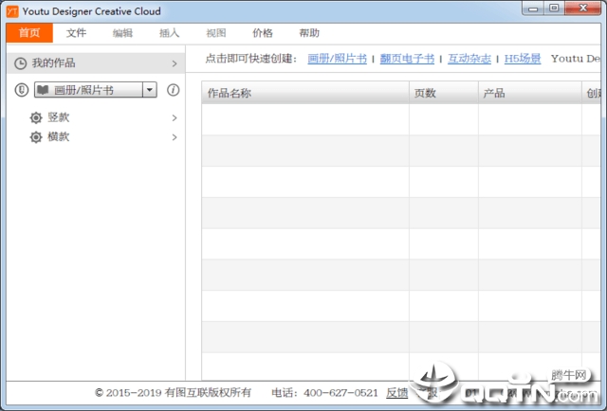Screen dimensions: 607x411
Task: Select 我的作品 in the sidebar
Action: [x=96, y=63]
